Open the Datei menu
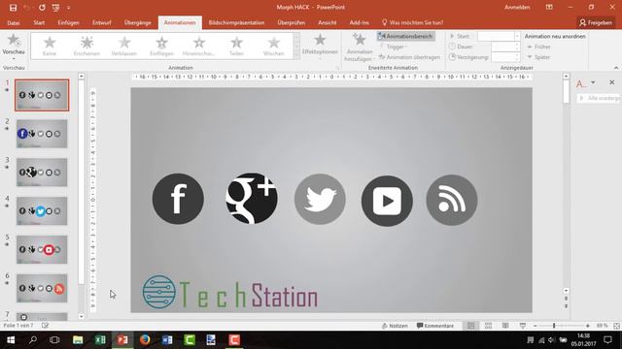The width and height of the screenshot is (622, 349). (x=13, y=23)
